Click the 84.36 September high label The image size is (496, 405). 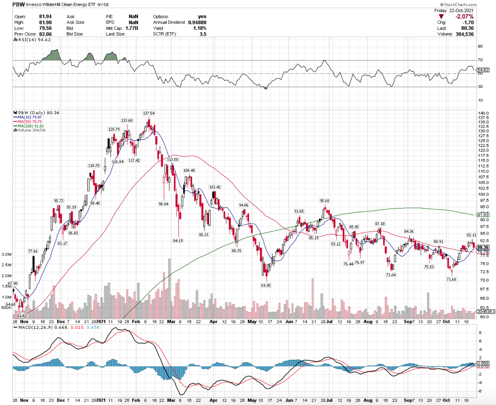pos(409,232)
